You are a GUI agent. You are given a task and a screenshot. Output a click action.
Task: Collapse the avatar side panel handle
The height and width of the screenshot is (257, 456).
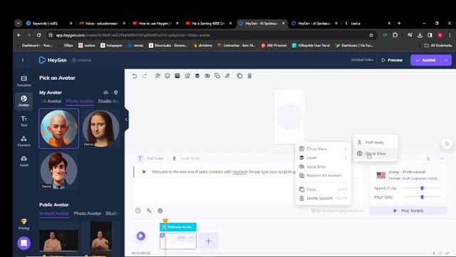coord(126,119)
